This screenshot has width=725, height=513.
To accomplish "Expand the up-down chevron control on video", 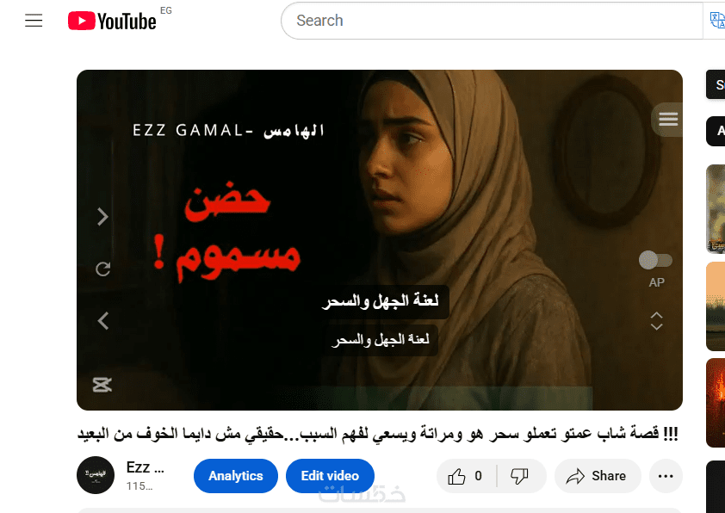I will pyautogui.click(x=656, y=321).
